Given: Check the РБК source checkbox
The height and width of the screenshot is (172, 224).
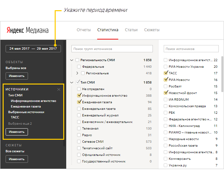Looking at the screenshot, I should [x=165, y=113].
